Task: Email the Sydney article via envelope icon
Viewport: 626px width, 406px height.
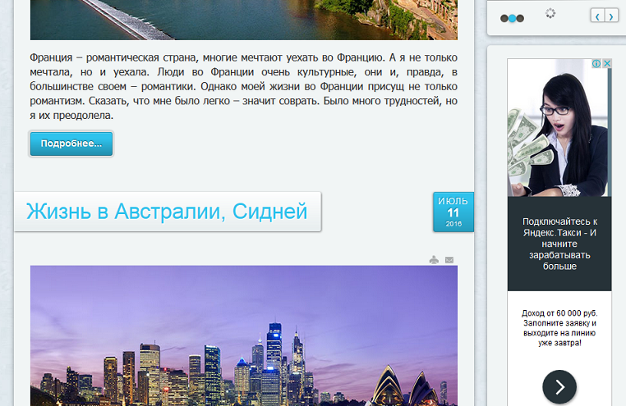Action: [x=449, y=260]
